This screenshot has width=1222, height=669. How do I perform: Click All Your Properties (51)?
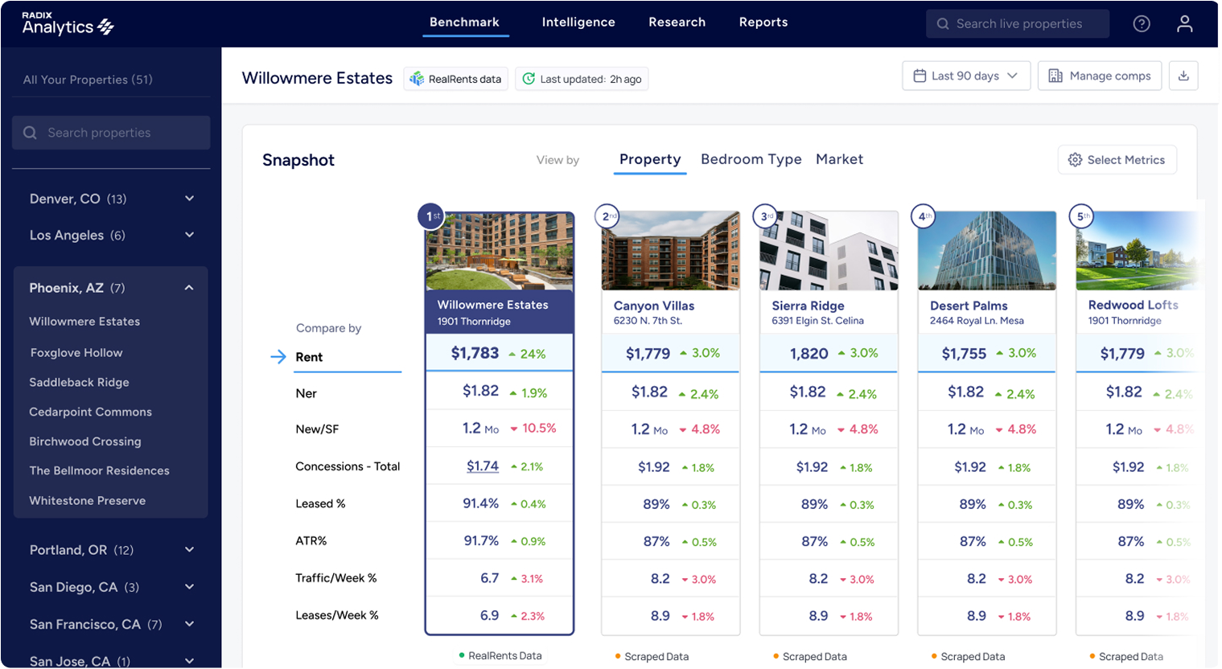pyautogui.click(x=88, y=80)
